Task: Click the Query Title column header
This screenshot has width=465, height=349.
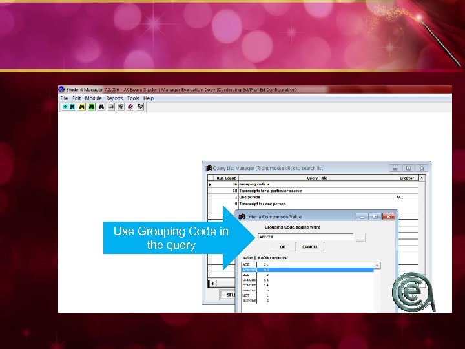Action: click(316, 178)
